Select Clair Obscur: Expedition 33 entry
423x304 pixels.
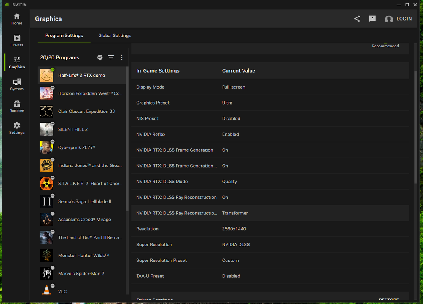[82, 111]
